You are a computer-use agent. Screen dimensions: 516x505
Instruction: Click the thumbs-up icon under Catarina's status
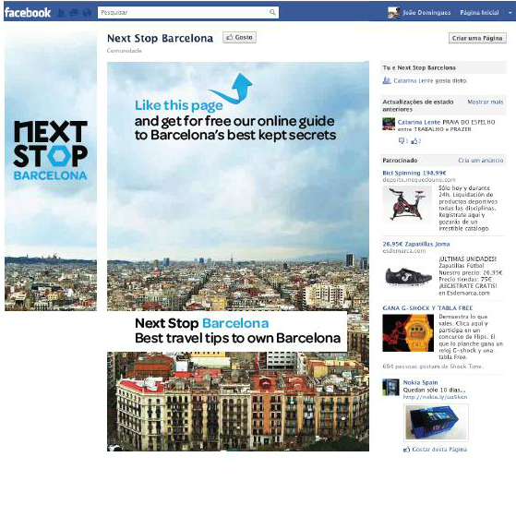click(414, 141)
